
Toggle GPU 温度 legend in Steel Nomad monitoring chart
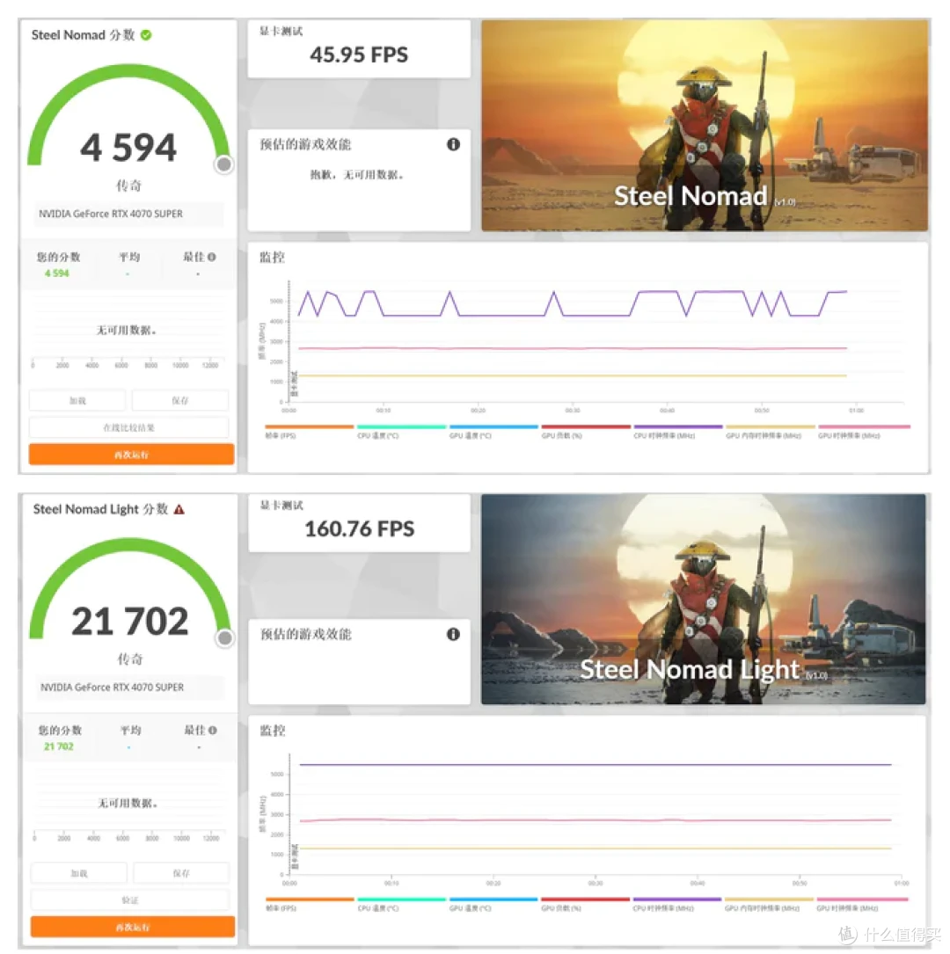493,432
